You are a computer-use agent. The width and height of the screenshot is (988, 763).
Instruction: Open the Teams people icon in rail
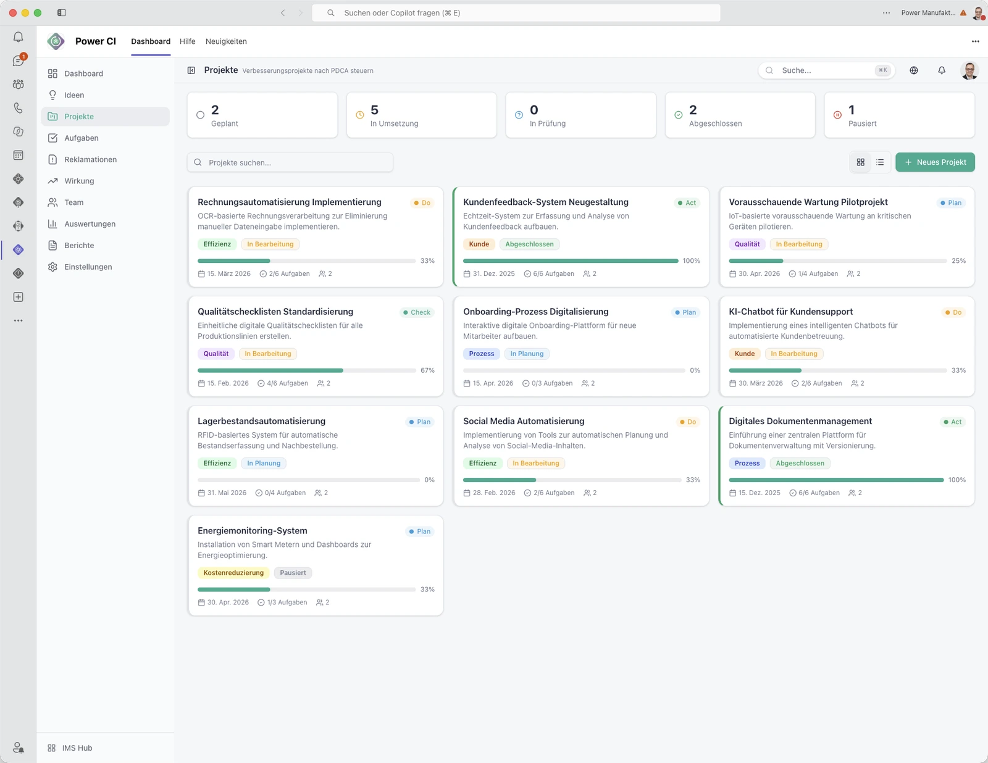click(x=19, y=84)
